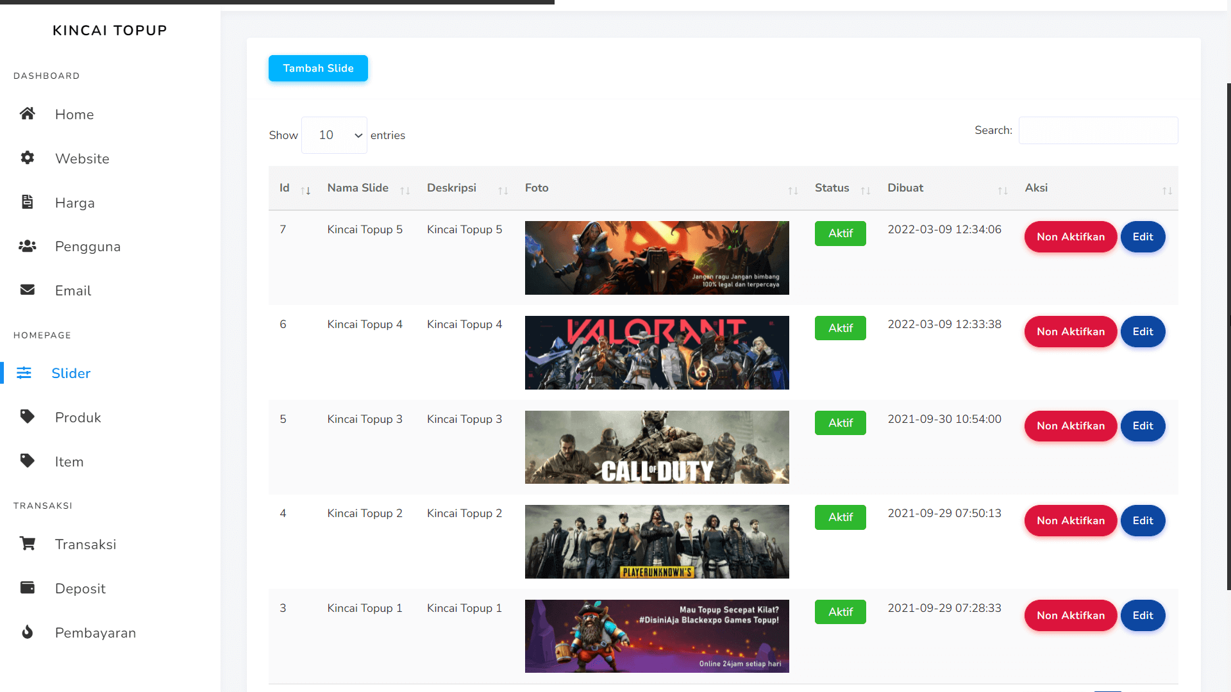Click the Website gear icon
The width and height of the screenshot is (1231, 692).
(x=27, y=158)
